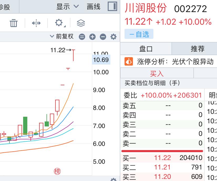Click the 买入 buy button

pyautogui.click(x=157, y=73)
